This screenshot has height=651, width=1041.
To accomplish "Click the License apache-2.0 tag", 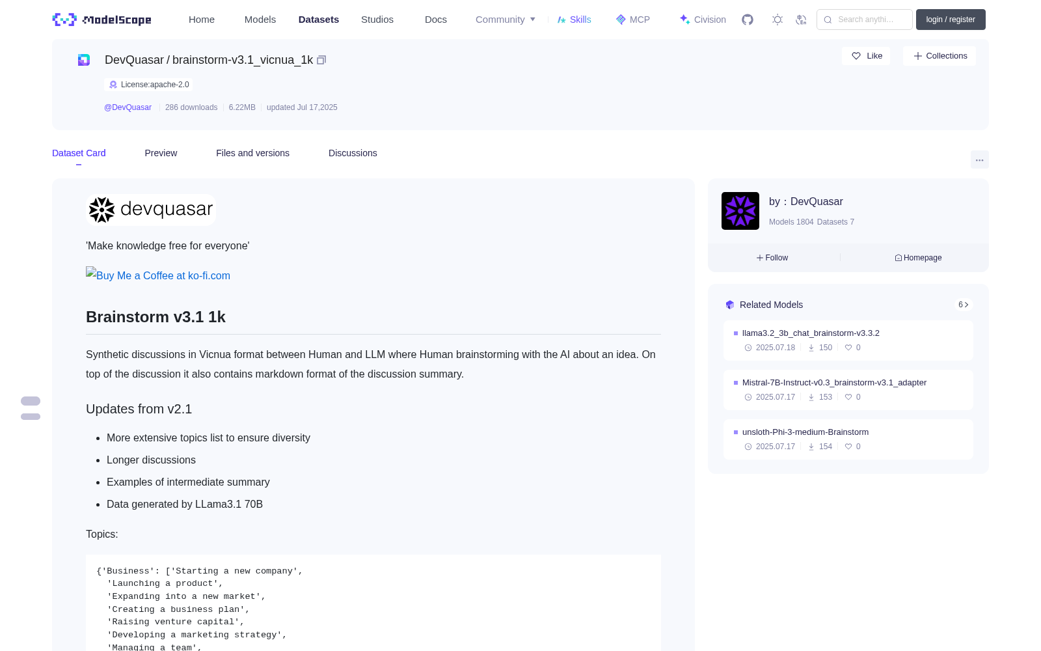I will coord(148,85).
